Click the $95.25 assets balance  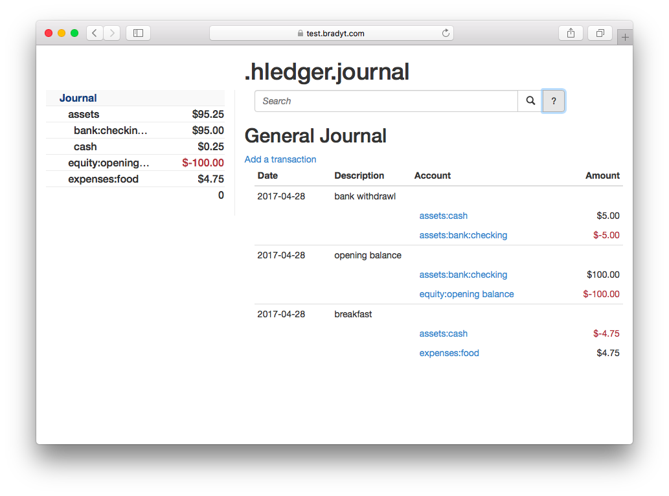tap(208, 114)
